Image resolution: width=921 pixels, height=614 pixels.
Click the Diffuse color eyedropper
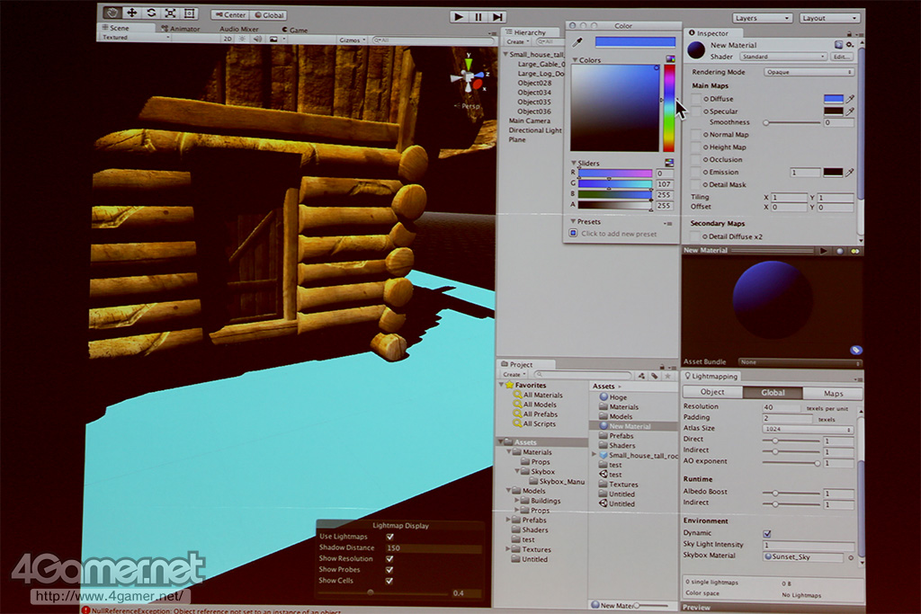tap(850, 99)
